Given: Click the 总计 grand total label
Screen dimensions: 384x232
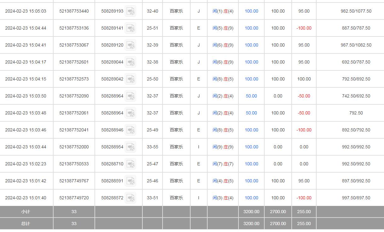Looking at the screenshot, I should click(26, 224).
